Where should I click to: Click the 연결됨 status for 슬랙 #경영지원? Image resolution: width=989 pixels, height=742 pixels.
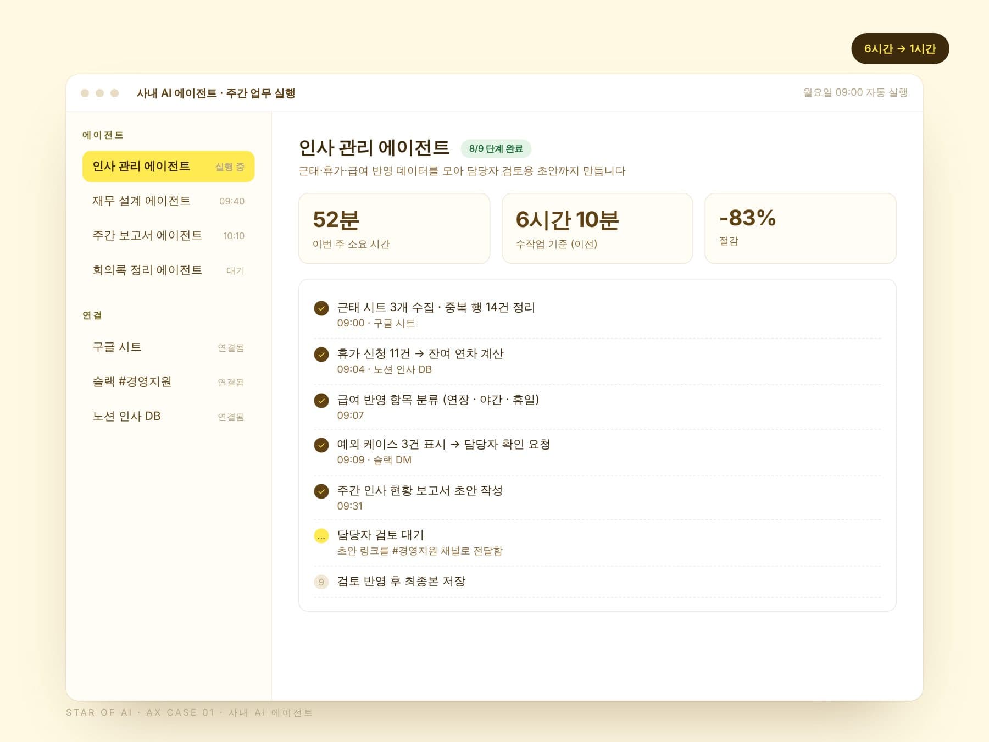click(x=231, y=383)
